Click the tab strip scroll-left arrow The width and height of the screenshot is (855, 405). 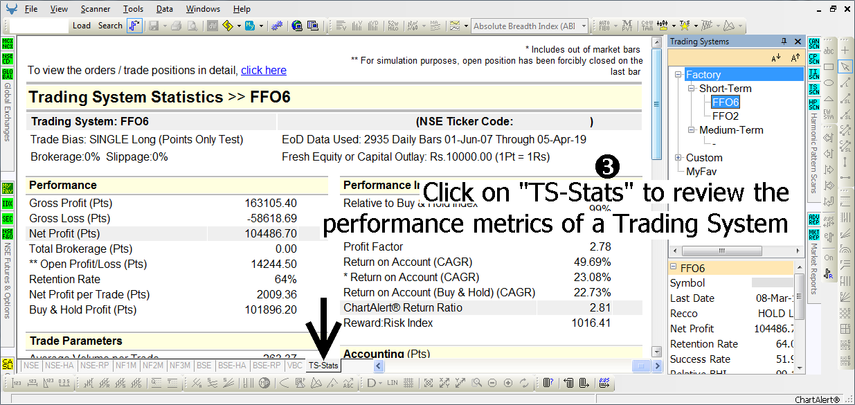pos(378,366)
